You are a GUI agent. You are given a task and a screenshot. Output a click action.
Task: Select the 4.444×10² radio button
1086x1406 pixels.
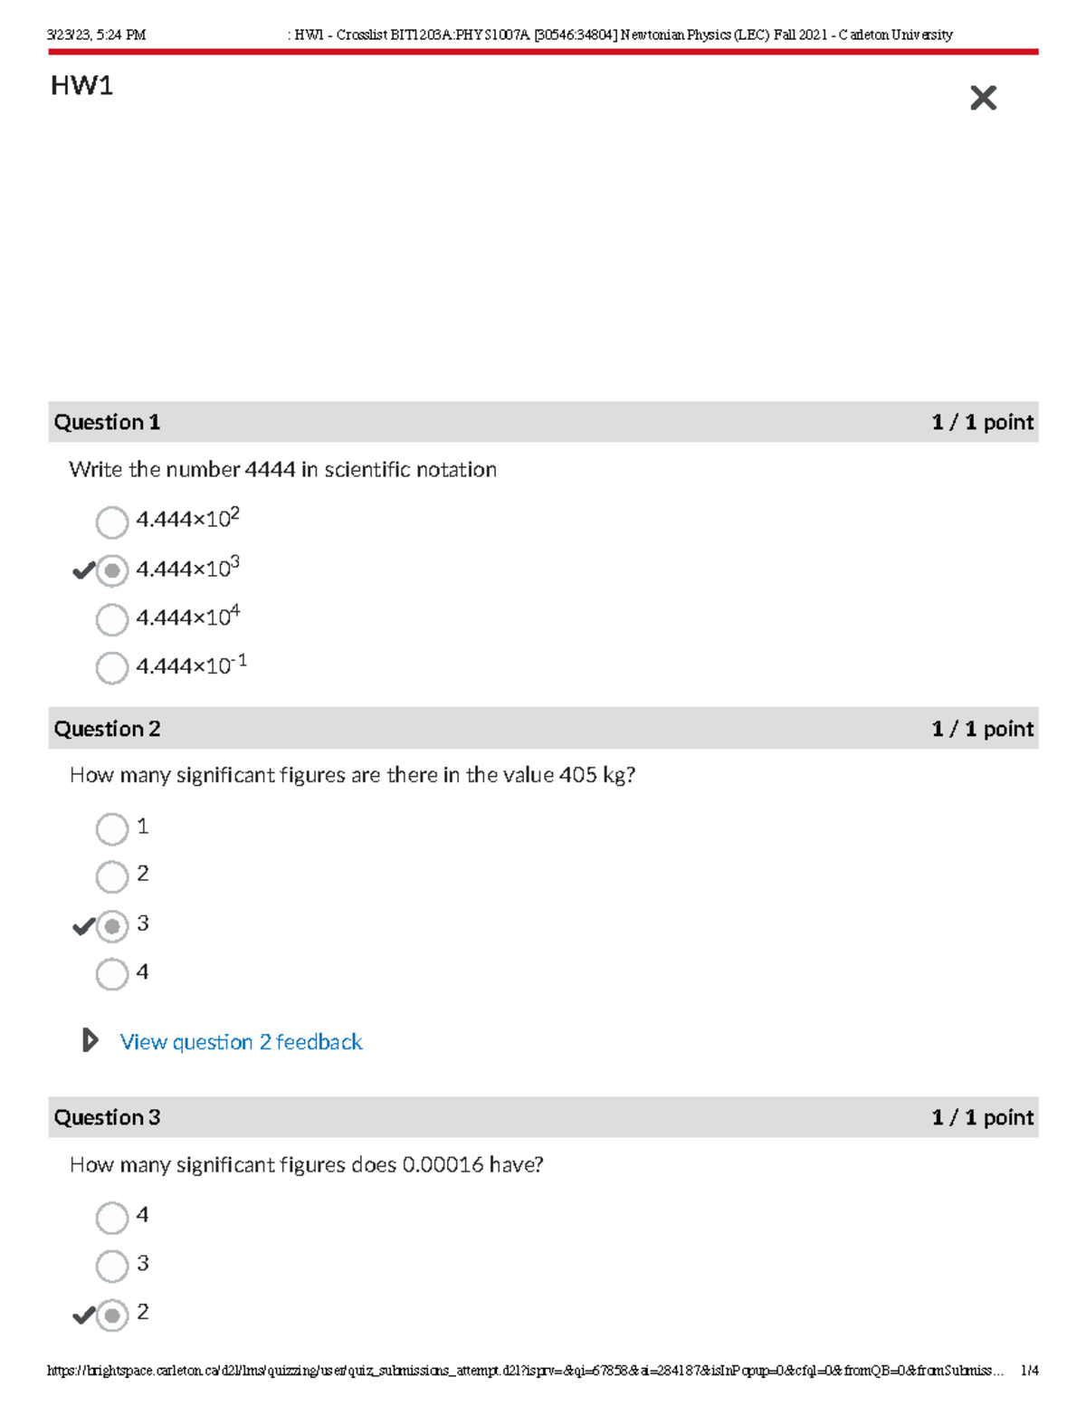coord(111,522)
